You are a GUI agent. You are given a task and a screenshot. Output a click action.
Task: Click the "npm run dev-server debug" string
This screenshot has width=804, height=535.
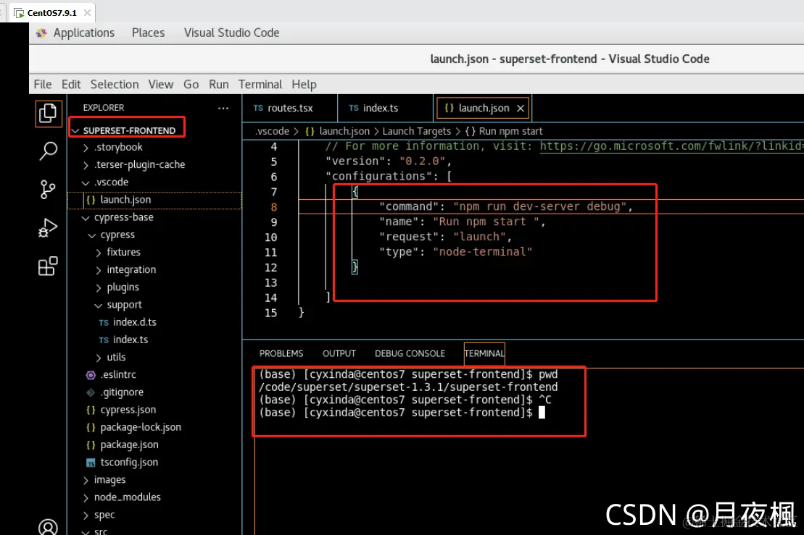point(540,207)
